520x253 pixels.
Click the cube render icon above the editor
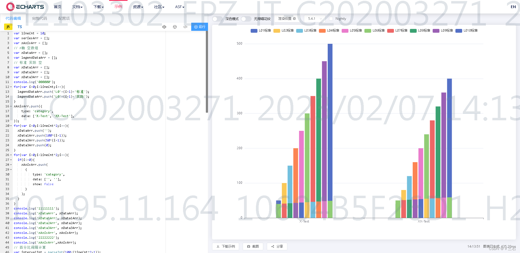(175, 27)
